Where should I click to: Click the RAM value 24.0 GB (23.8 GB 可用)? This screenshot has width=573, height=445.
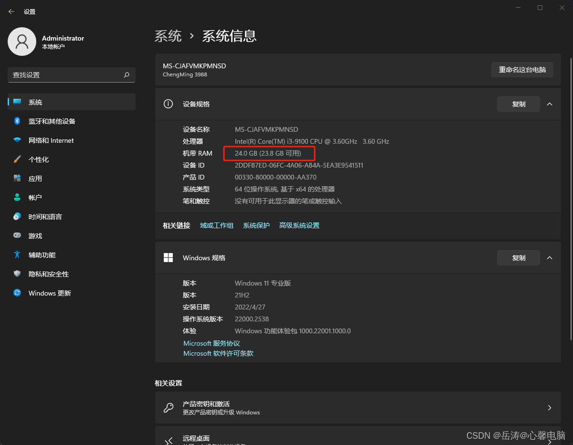point(268,153)
